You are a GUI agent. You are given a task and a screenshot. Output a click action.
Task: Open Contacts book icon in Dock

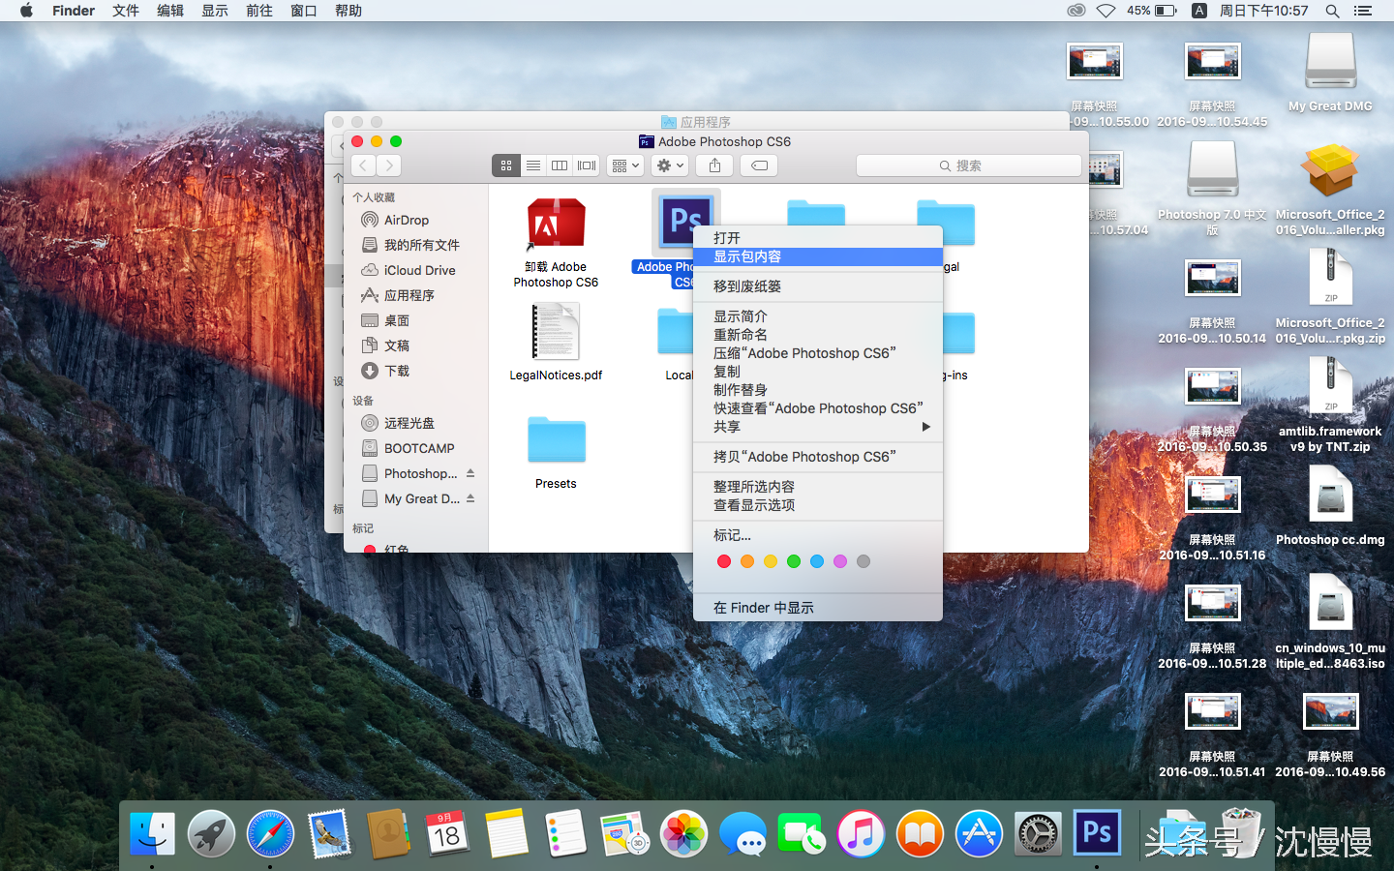(x=388, y=833)
